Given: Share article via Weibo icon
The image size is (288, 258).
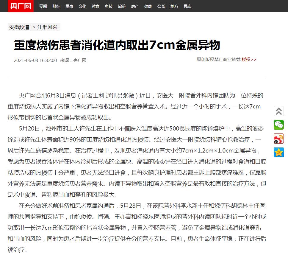Looking at the screenshot, I should tap(279, 139).
